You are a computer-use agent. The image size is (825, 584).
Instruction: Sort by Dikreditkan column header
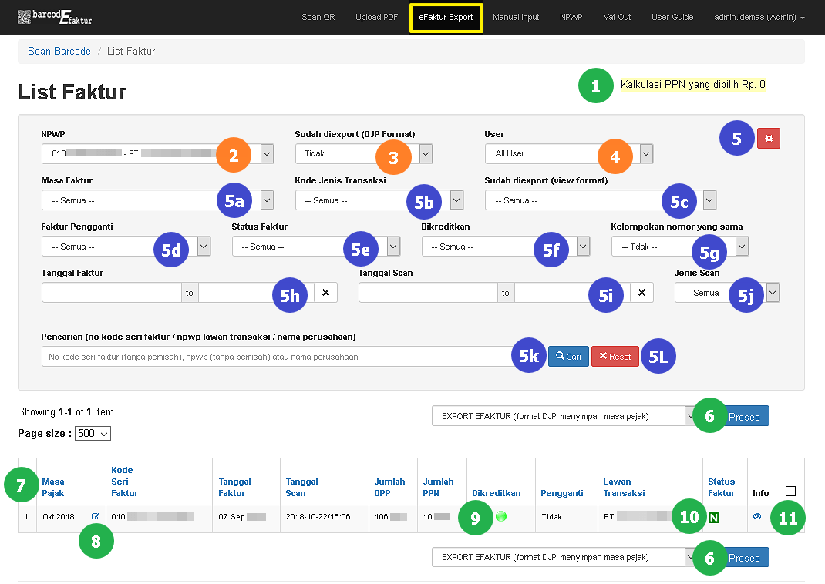coord(497,493)
